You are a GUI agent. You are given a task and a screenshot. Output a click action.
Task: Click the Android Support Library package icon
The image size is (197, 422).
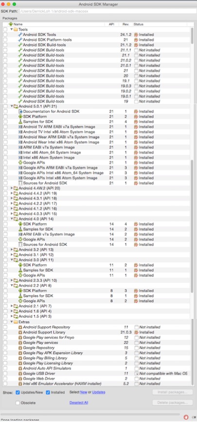point(20,333)
